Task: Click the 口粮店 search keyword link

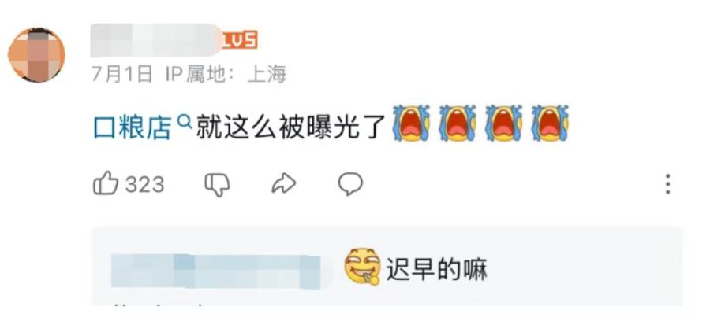Action: point(133,127)
